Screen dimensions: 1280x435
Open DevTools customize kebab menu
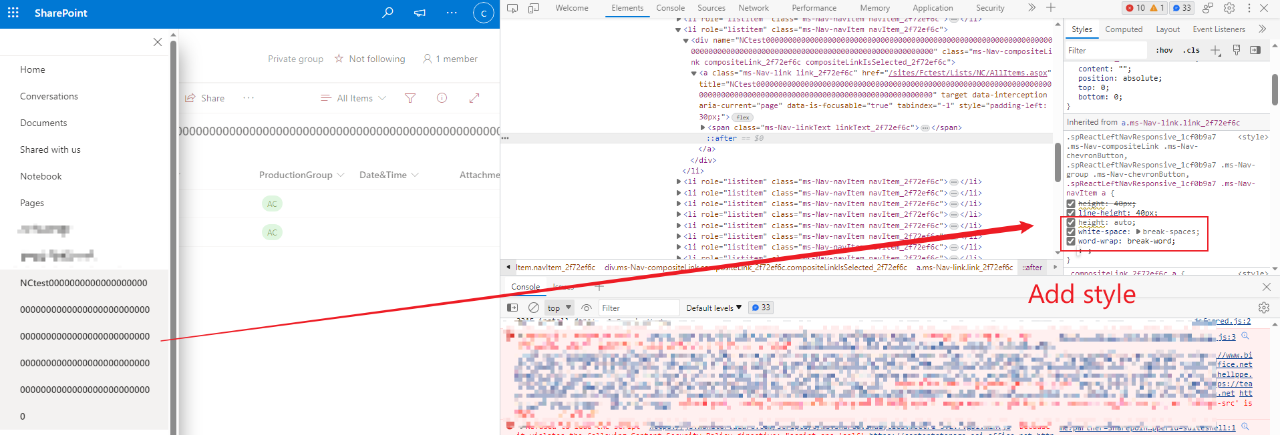1249,8
